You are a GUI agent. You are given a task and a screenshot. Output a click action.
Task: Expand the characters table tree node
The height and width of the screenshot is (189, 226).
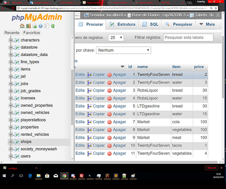(11, 40)
